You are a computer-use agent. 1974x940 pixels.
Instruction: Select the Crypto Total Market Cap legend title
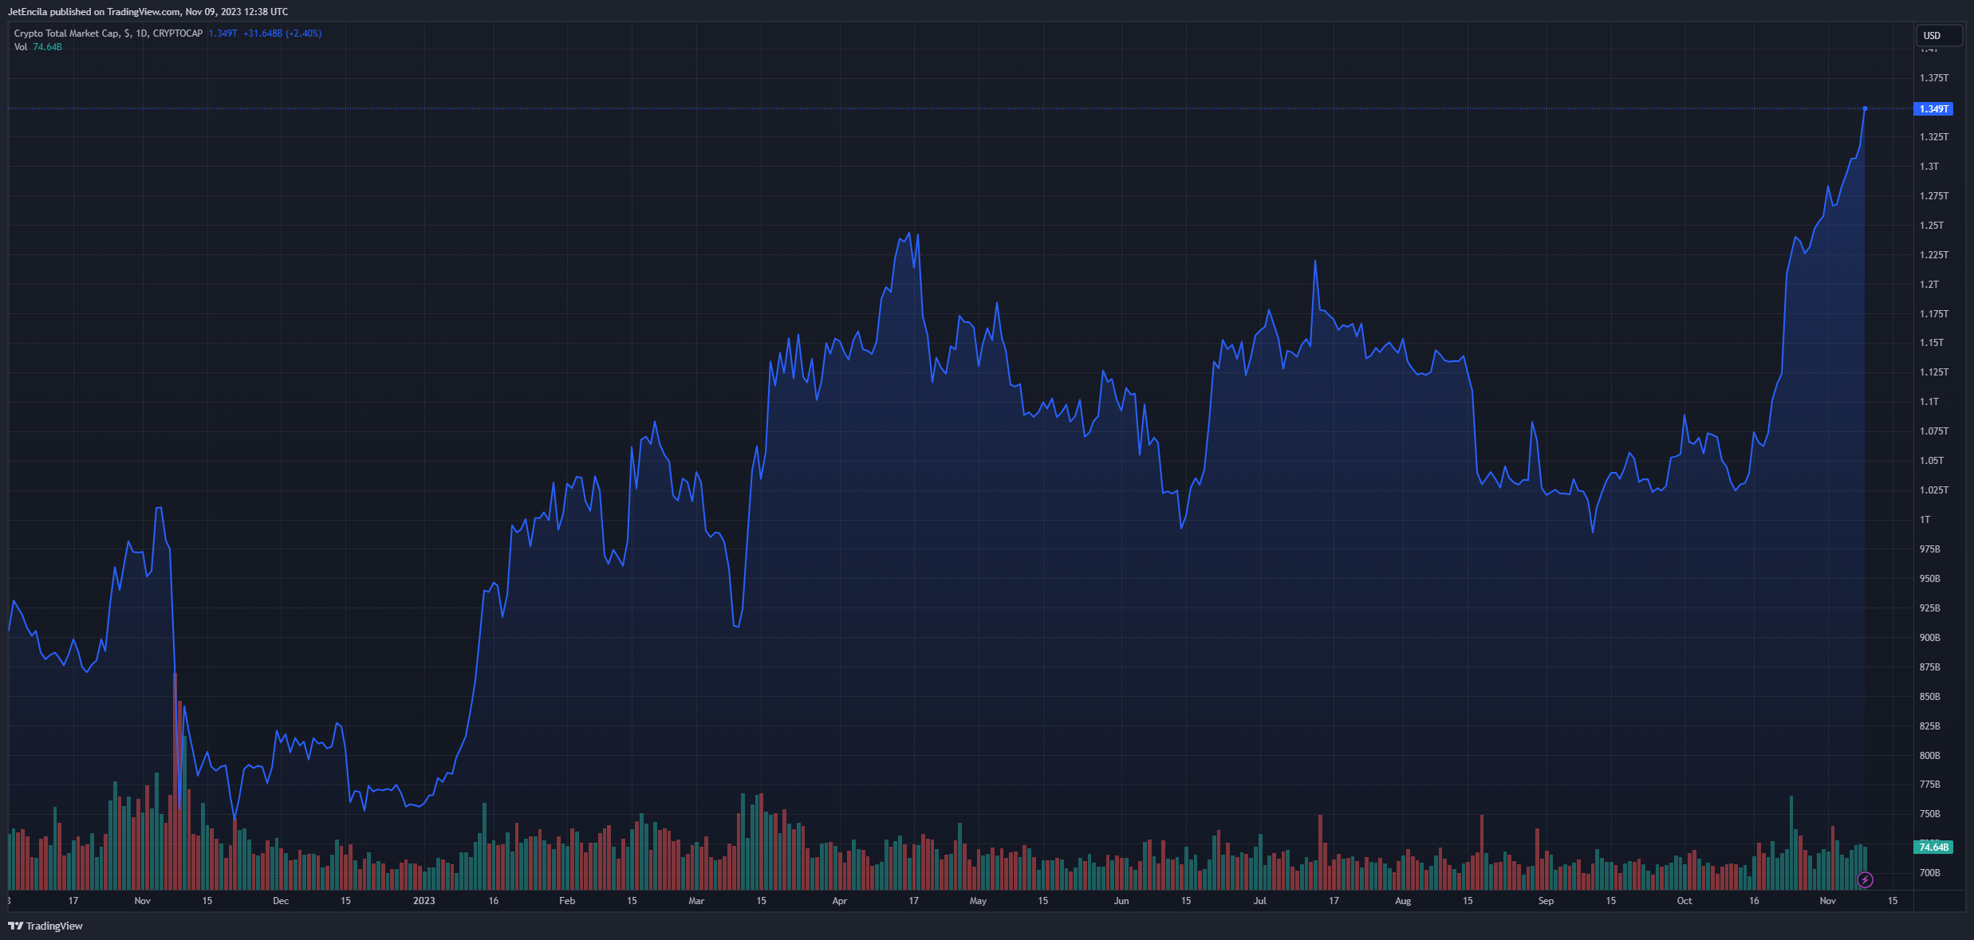(67, 33)
